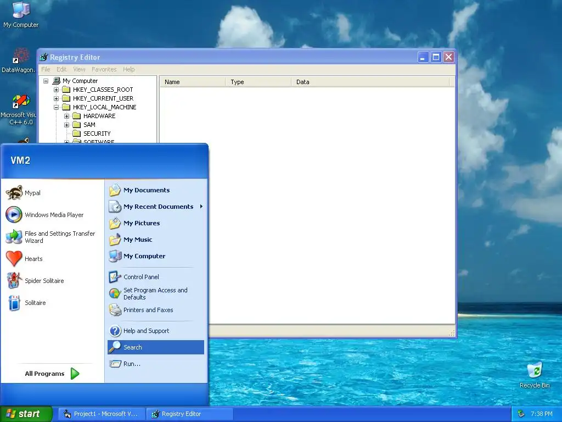The width and height of the screenshot is (562, 422).
Task: Open Edit menu in Registry Editor
Action: pyautogui.click(x=61, y=69)
